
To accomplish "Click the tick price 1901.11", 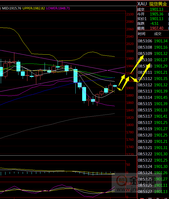I will [x=161, y=185].
